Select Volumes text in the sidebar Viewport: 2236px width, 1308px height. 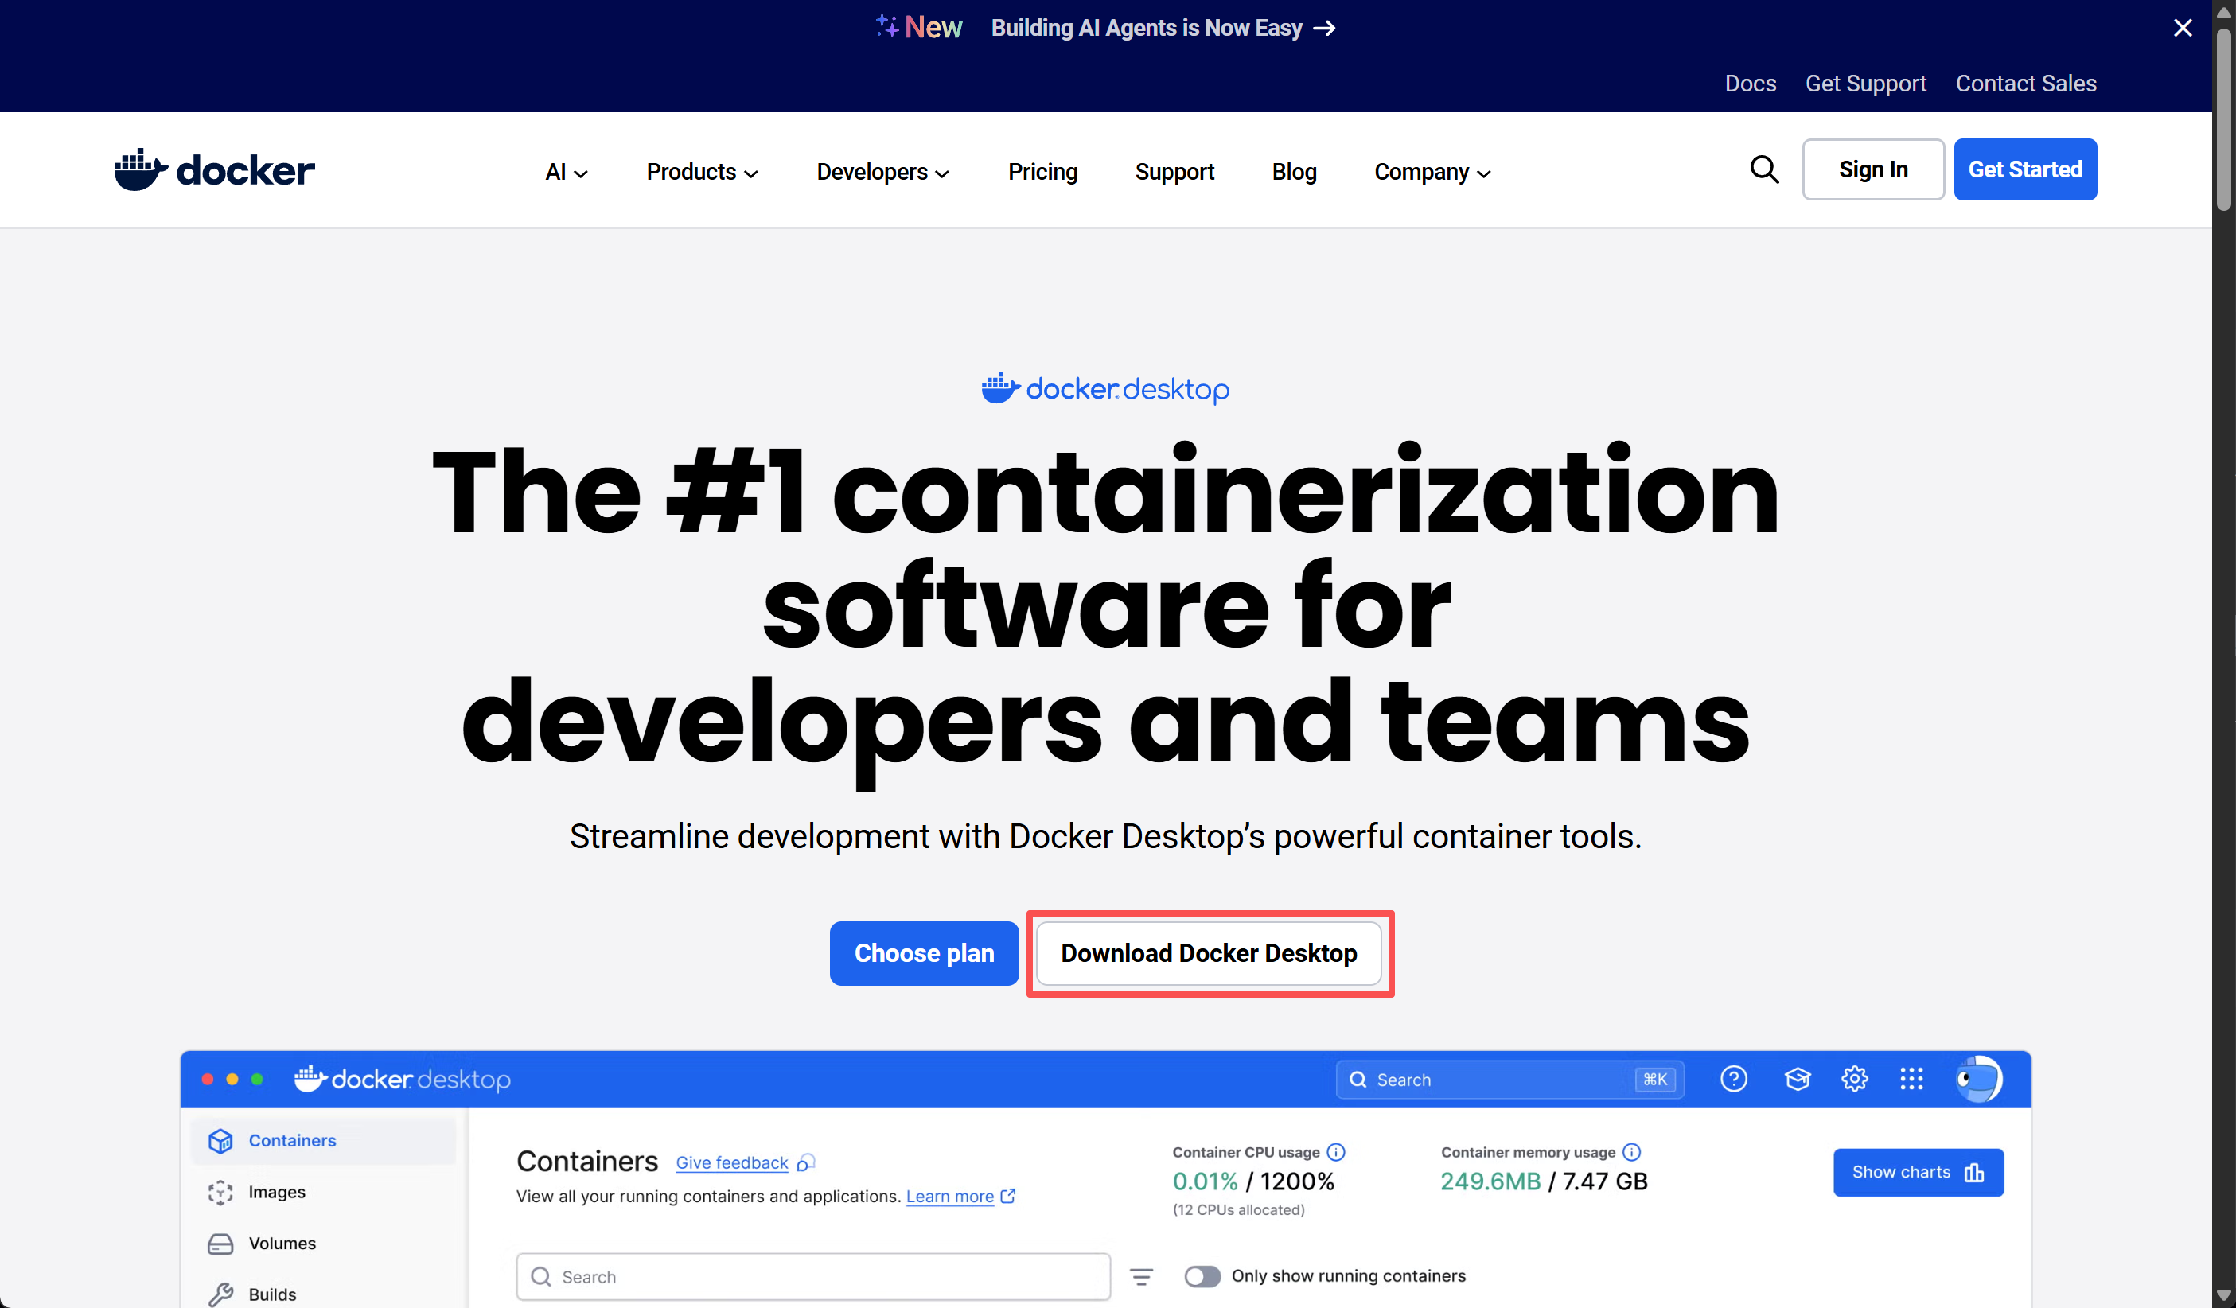(x=281, y=1244)
